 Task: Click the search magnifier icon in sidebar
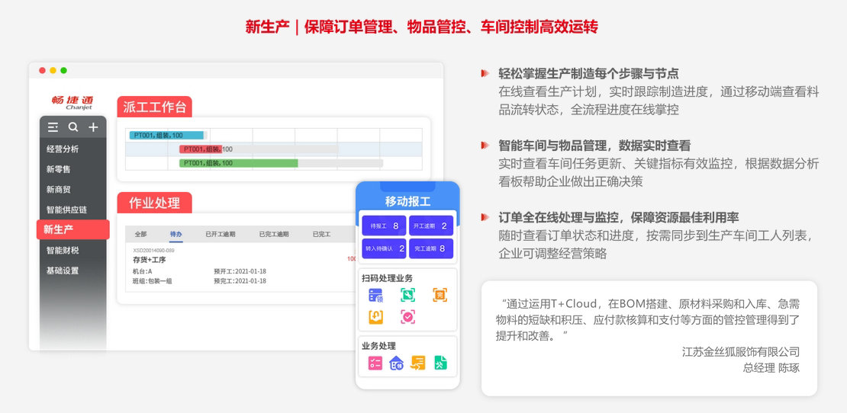coord(73,127)
